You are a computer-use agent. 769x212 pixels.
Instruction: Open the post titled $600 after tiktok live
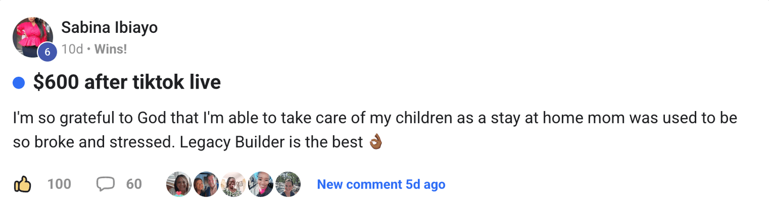[x=127, y=82]
